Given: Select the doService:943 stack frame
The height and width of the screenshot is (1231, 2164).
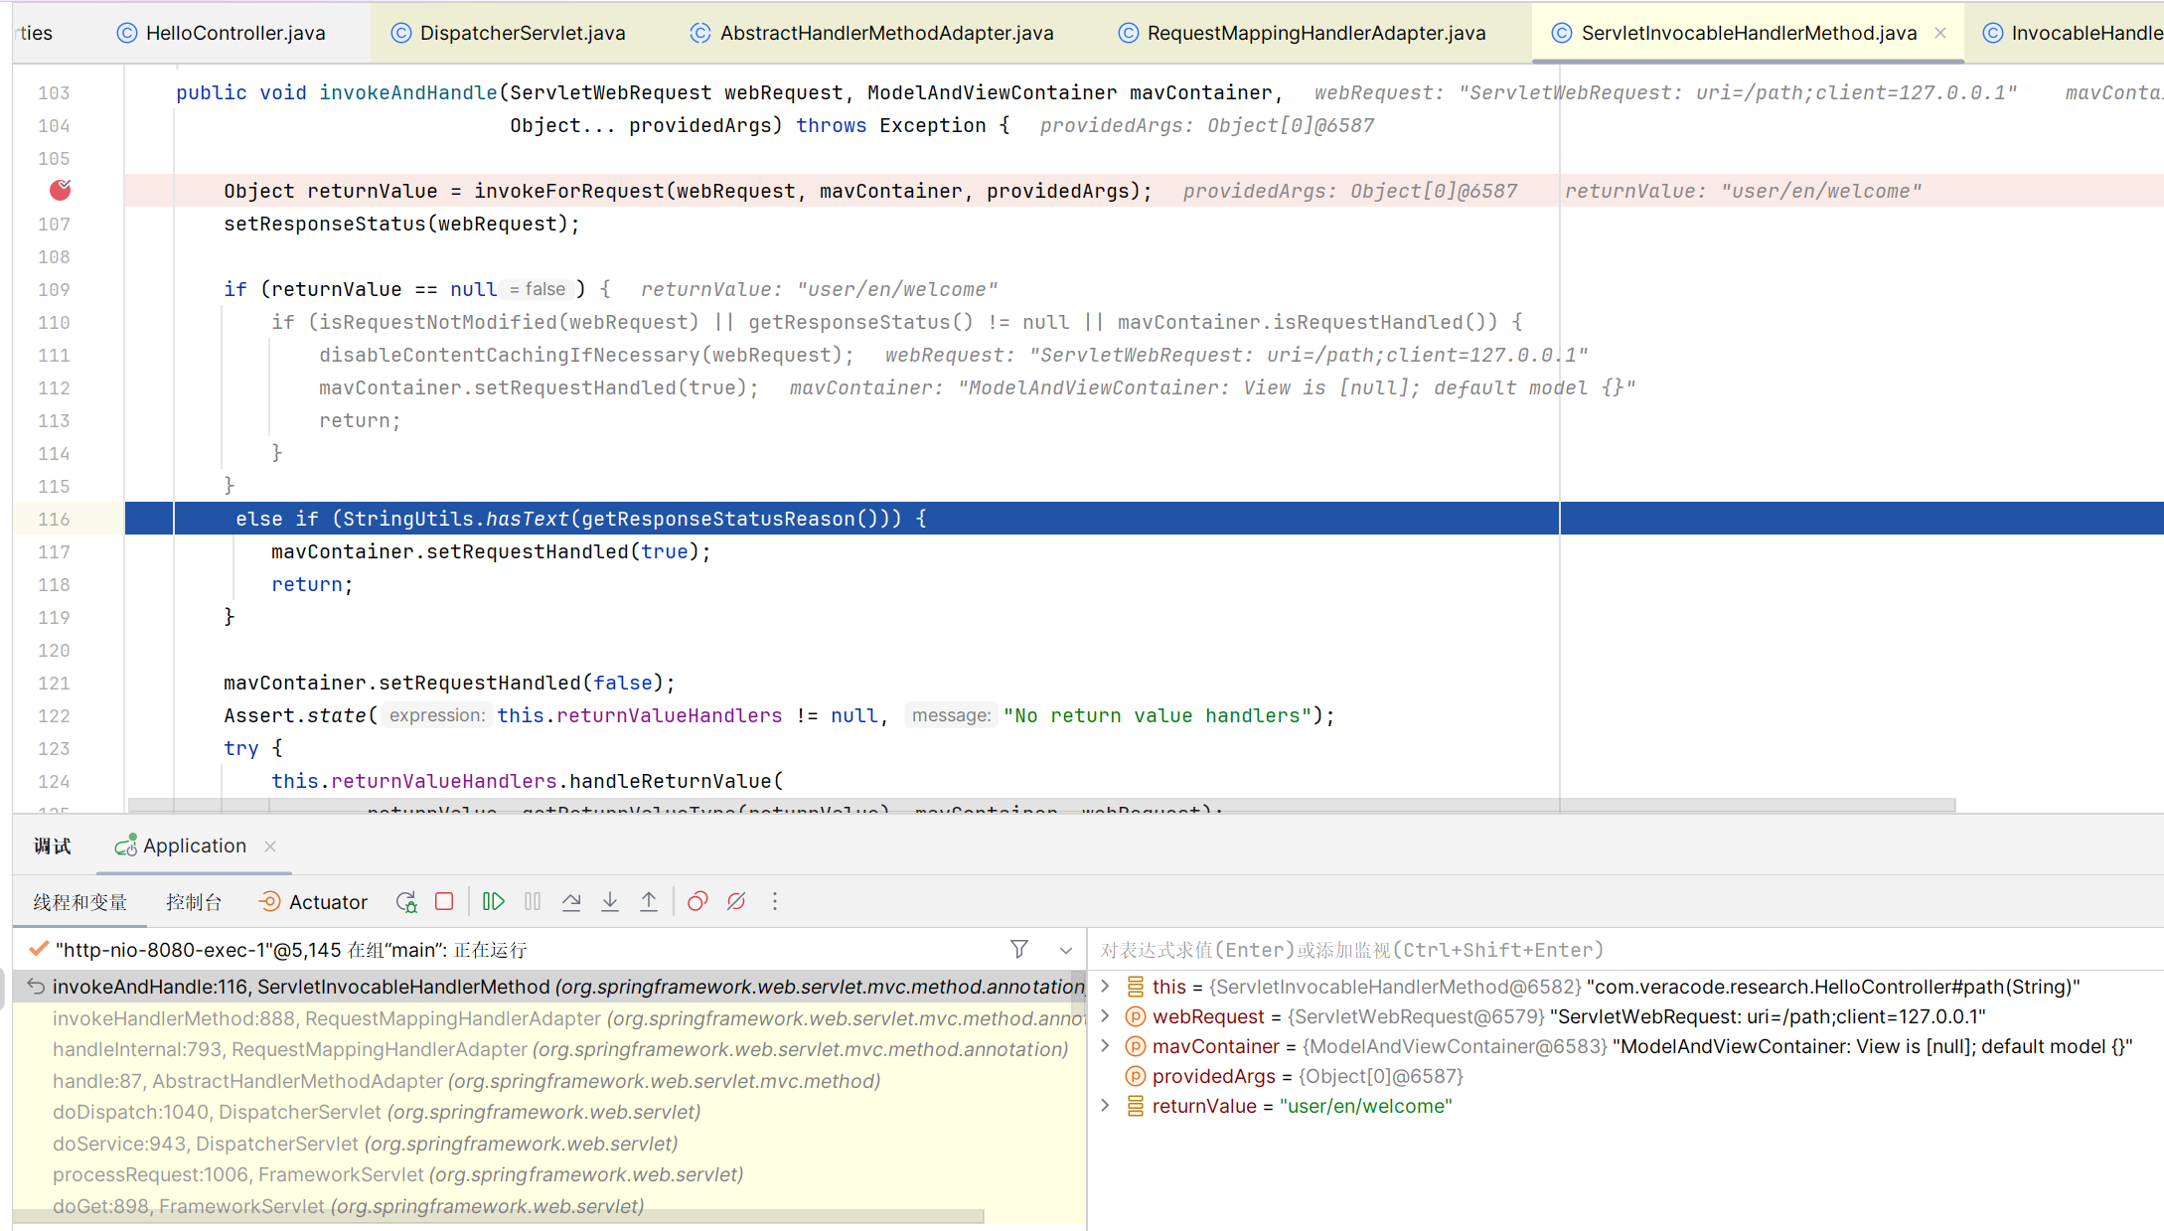Looking at the screenshot, I should (549, 1144).
